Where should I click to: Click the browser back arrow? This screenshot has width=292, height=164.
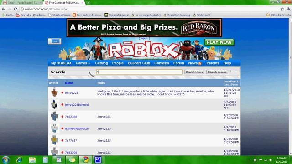[4, 9]
